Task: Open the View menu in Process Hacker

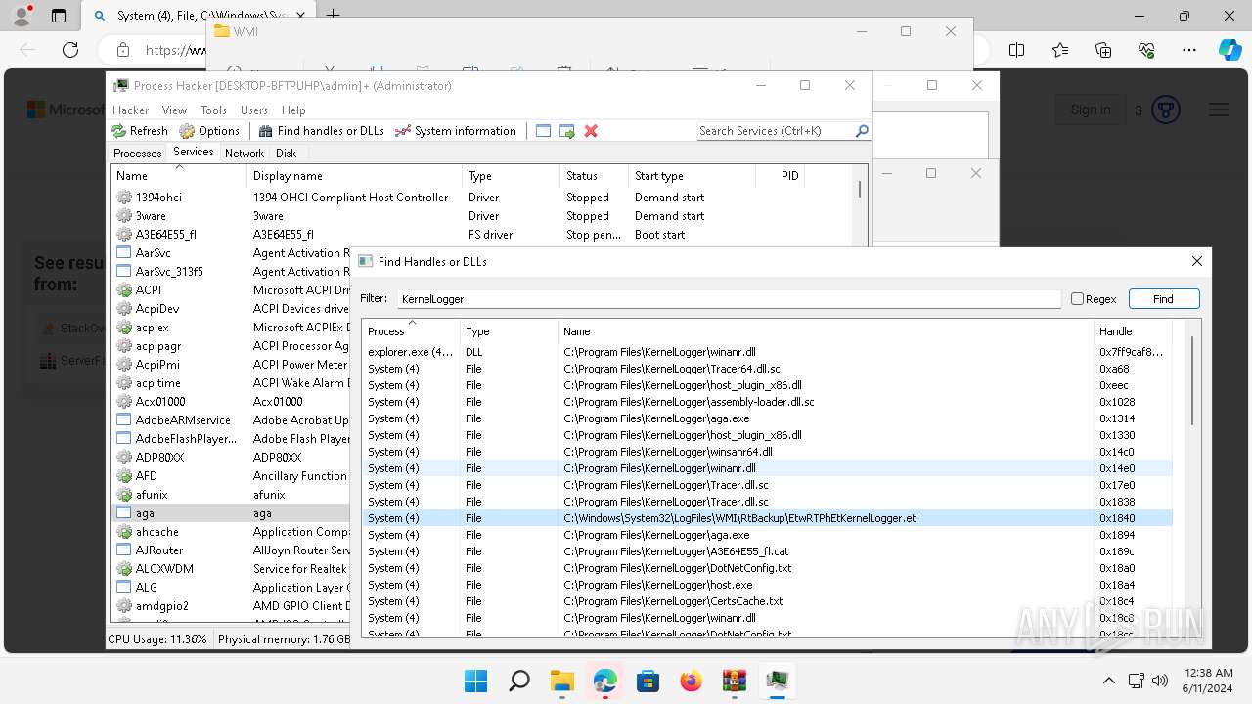Action: 174,110
